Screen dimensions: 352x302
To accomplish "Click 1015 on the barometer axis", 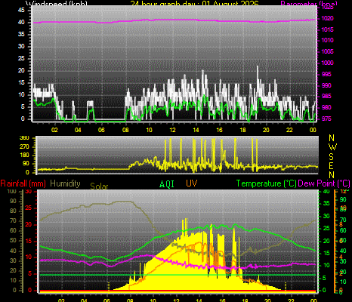I will click(x=328, y=29).
